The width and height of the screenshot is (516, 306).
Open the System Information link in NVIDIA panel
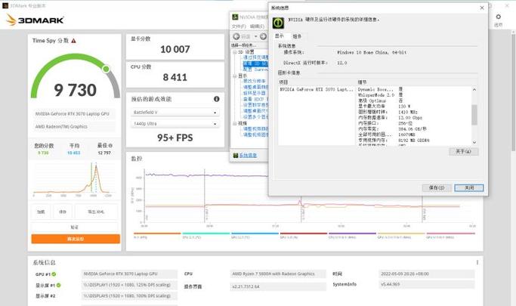tap(248, 156)
